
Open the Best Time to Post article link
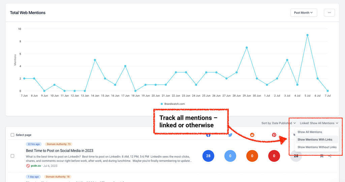(59, 151)
